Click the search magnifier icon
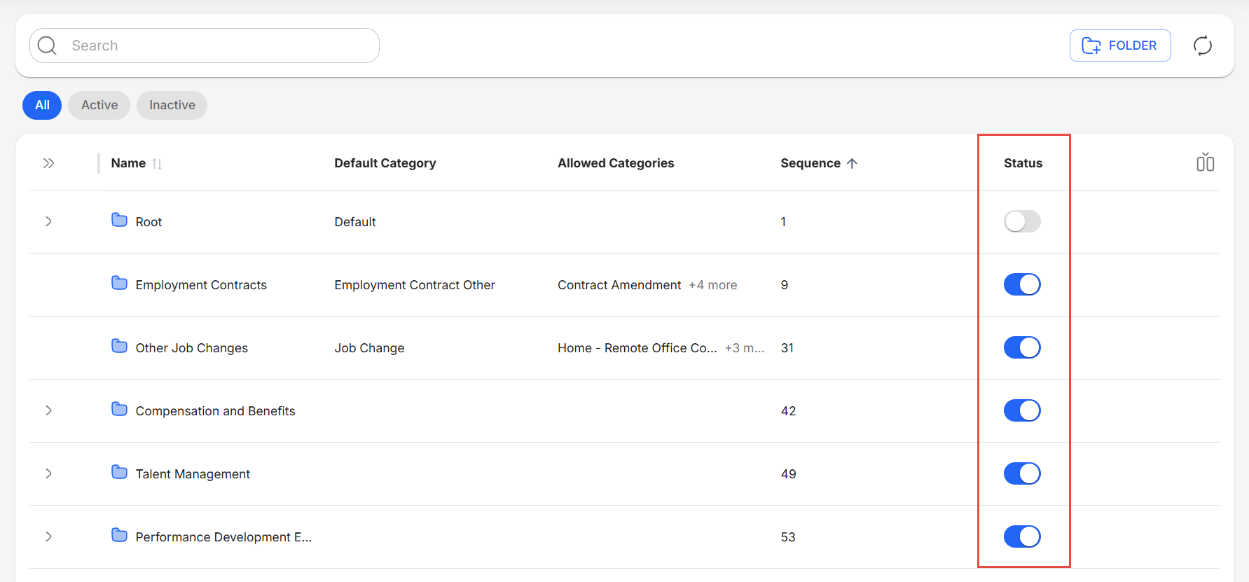 [48, 46]
